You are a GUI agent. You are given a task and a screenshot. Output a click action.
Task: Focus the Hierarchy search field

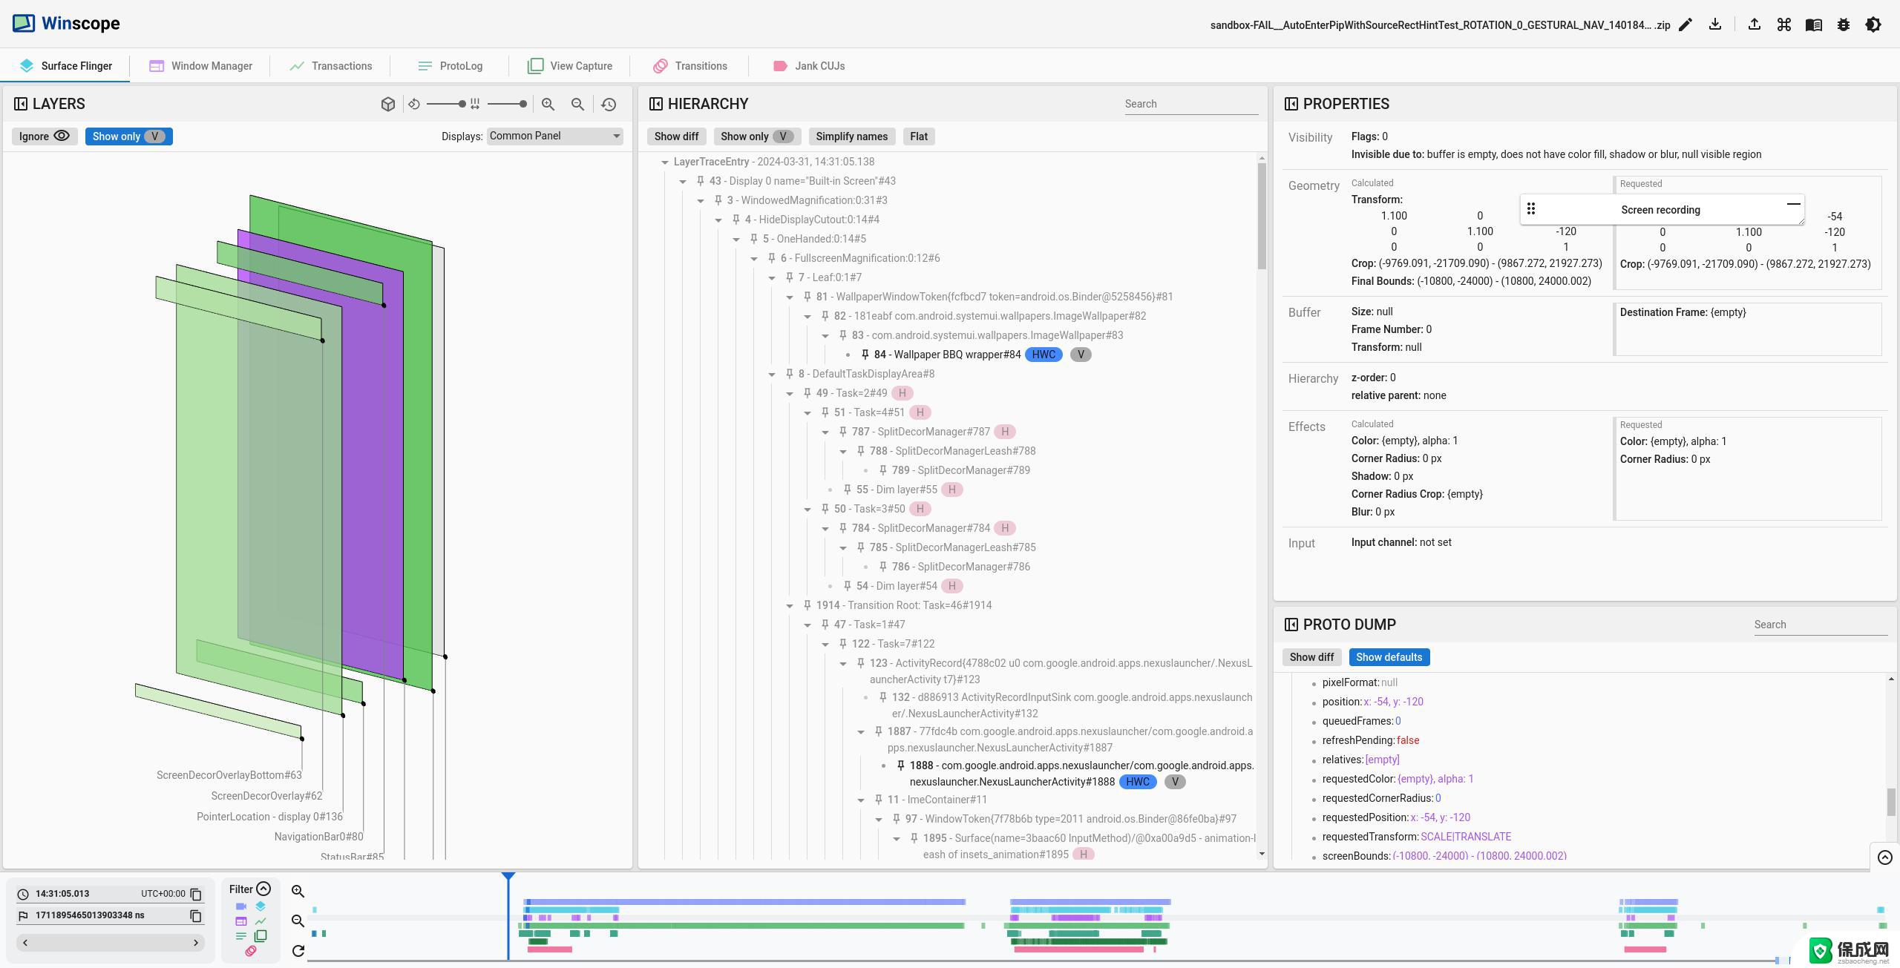click(x=1191, y=104)
